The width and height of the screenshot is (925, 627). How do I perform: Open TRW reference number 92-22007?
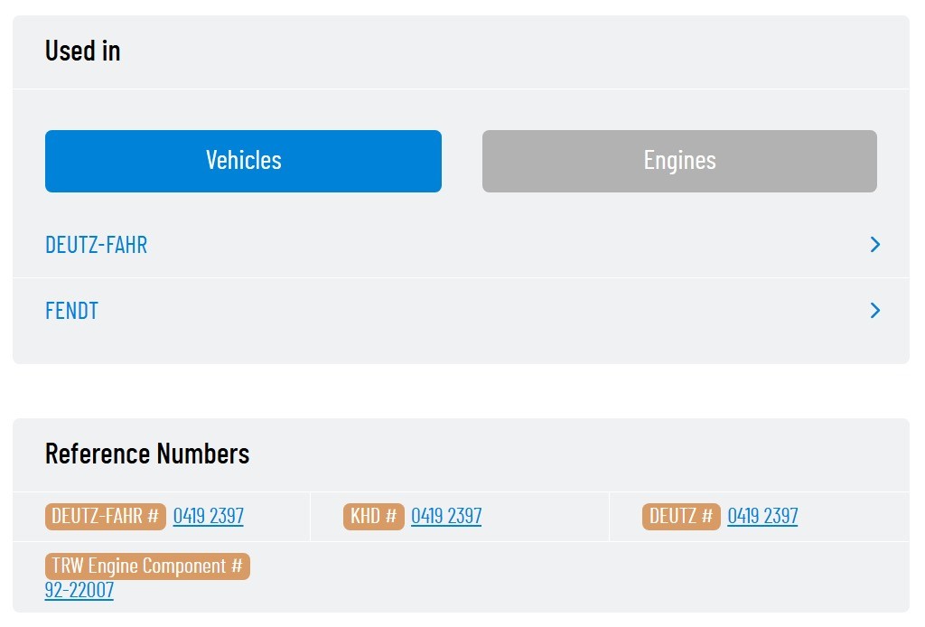(79, 590)
